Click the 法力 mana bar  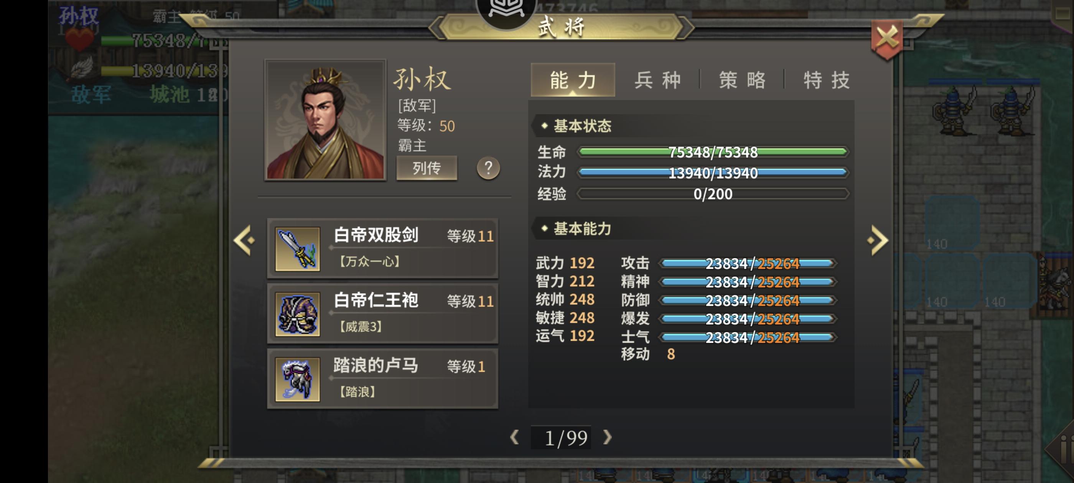[x=713, y=172]
